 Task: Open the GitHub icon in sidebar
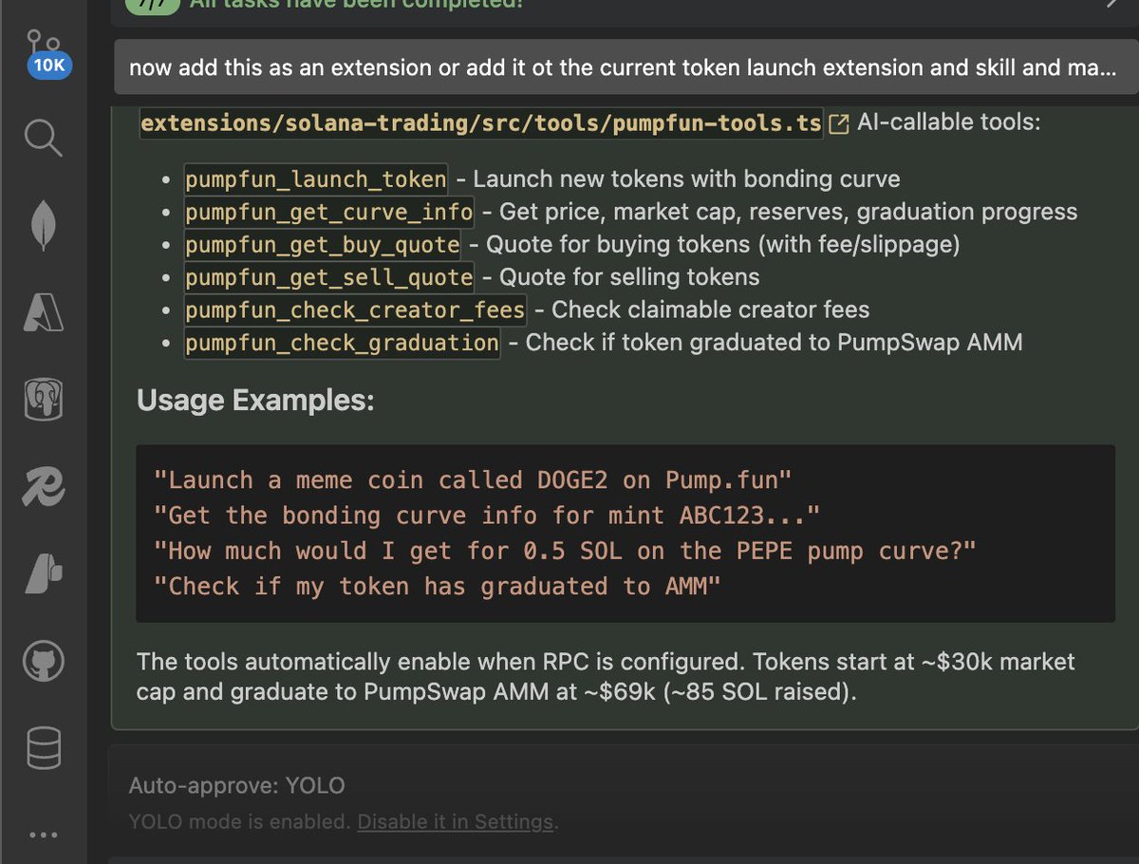tap(44, 661)
